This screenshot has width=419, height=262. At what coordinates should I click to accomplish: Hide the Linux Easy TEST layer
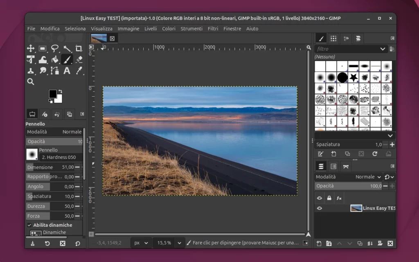(319, 208)
